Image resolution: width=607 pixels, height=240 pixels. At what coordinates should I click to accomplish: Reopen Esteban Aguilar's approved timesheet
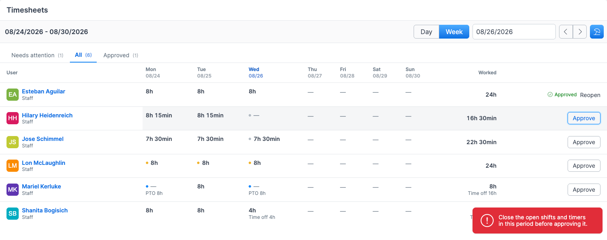click(590, 95)
